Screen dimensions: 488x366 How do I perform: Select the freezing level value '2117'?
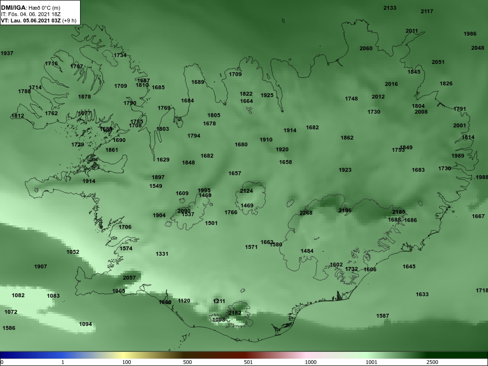tap(427, 11)
